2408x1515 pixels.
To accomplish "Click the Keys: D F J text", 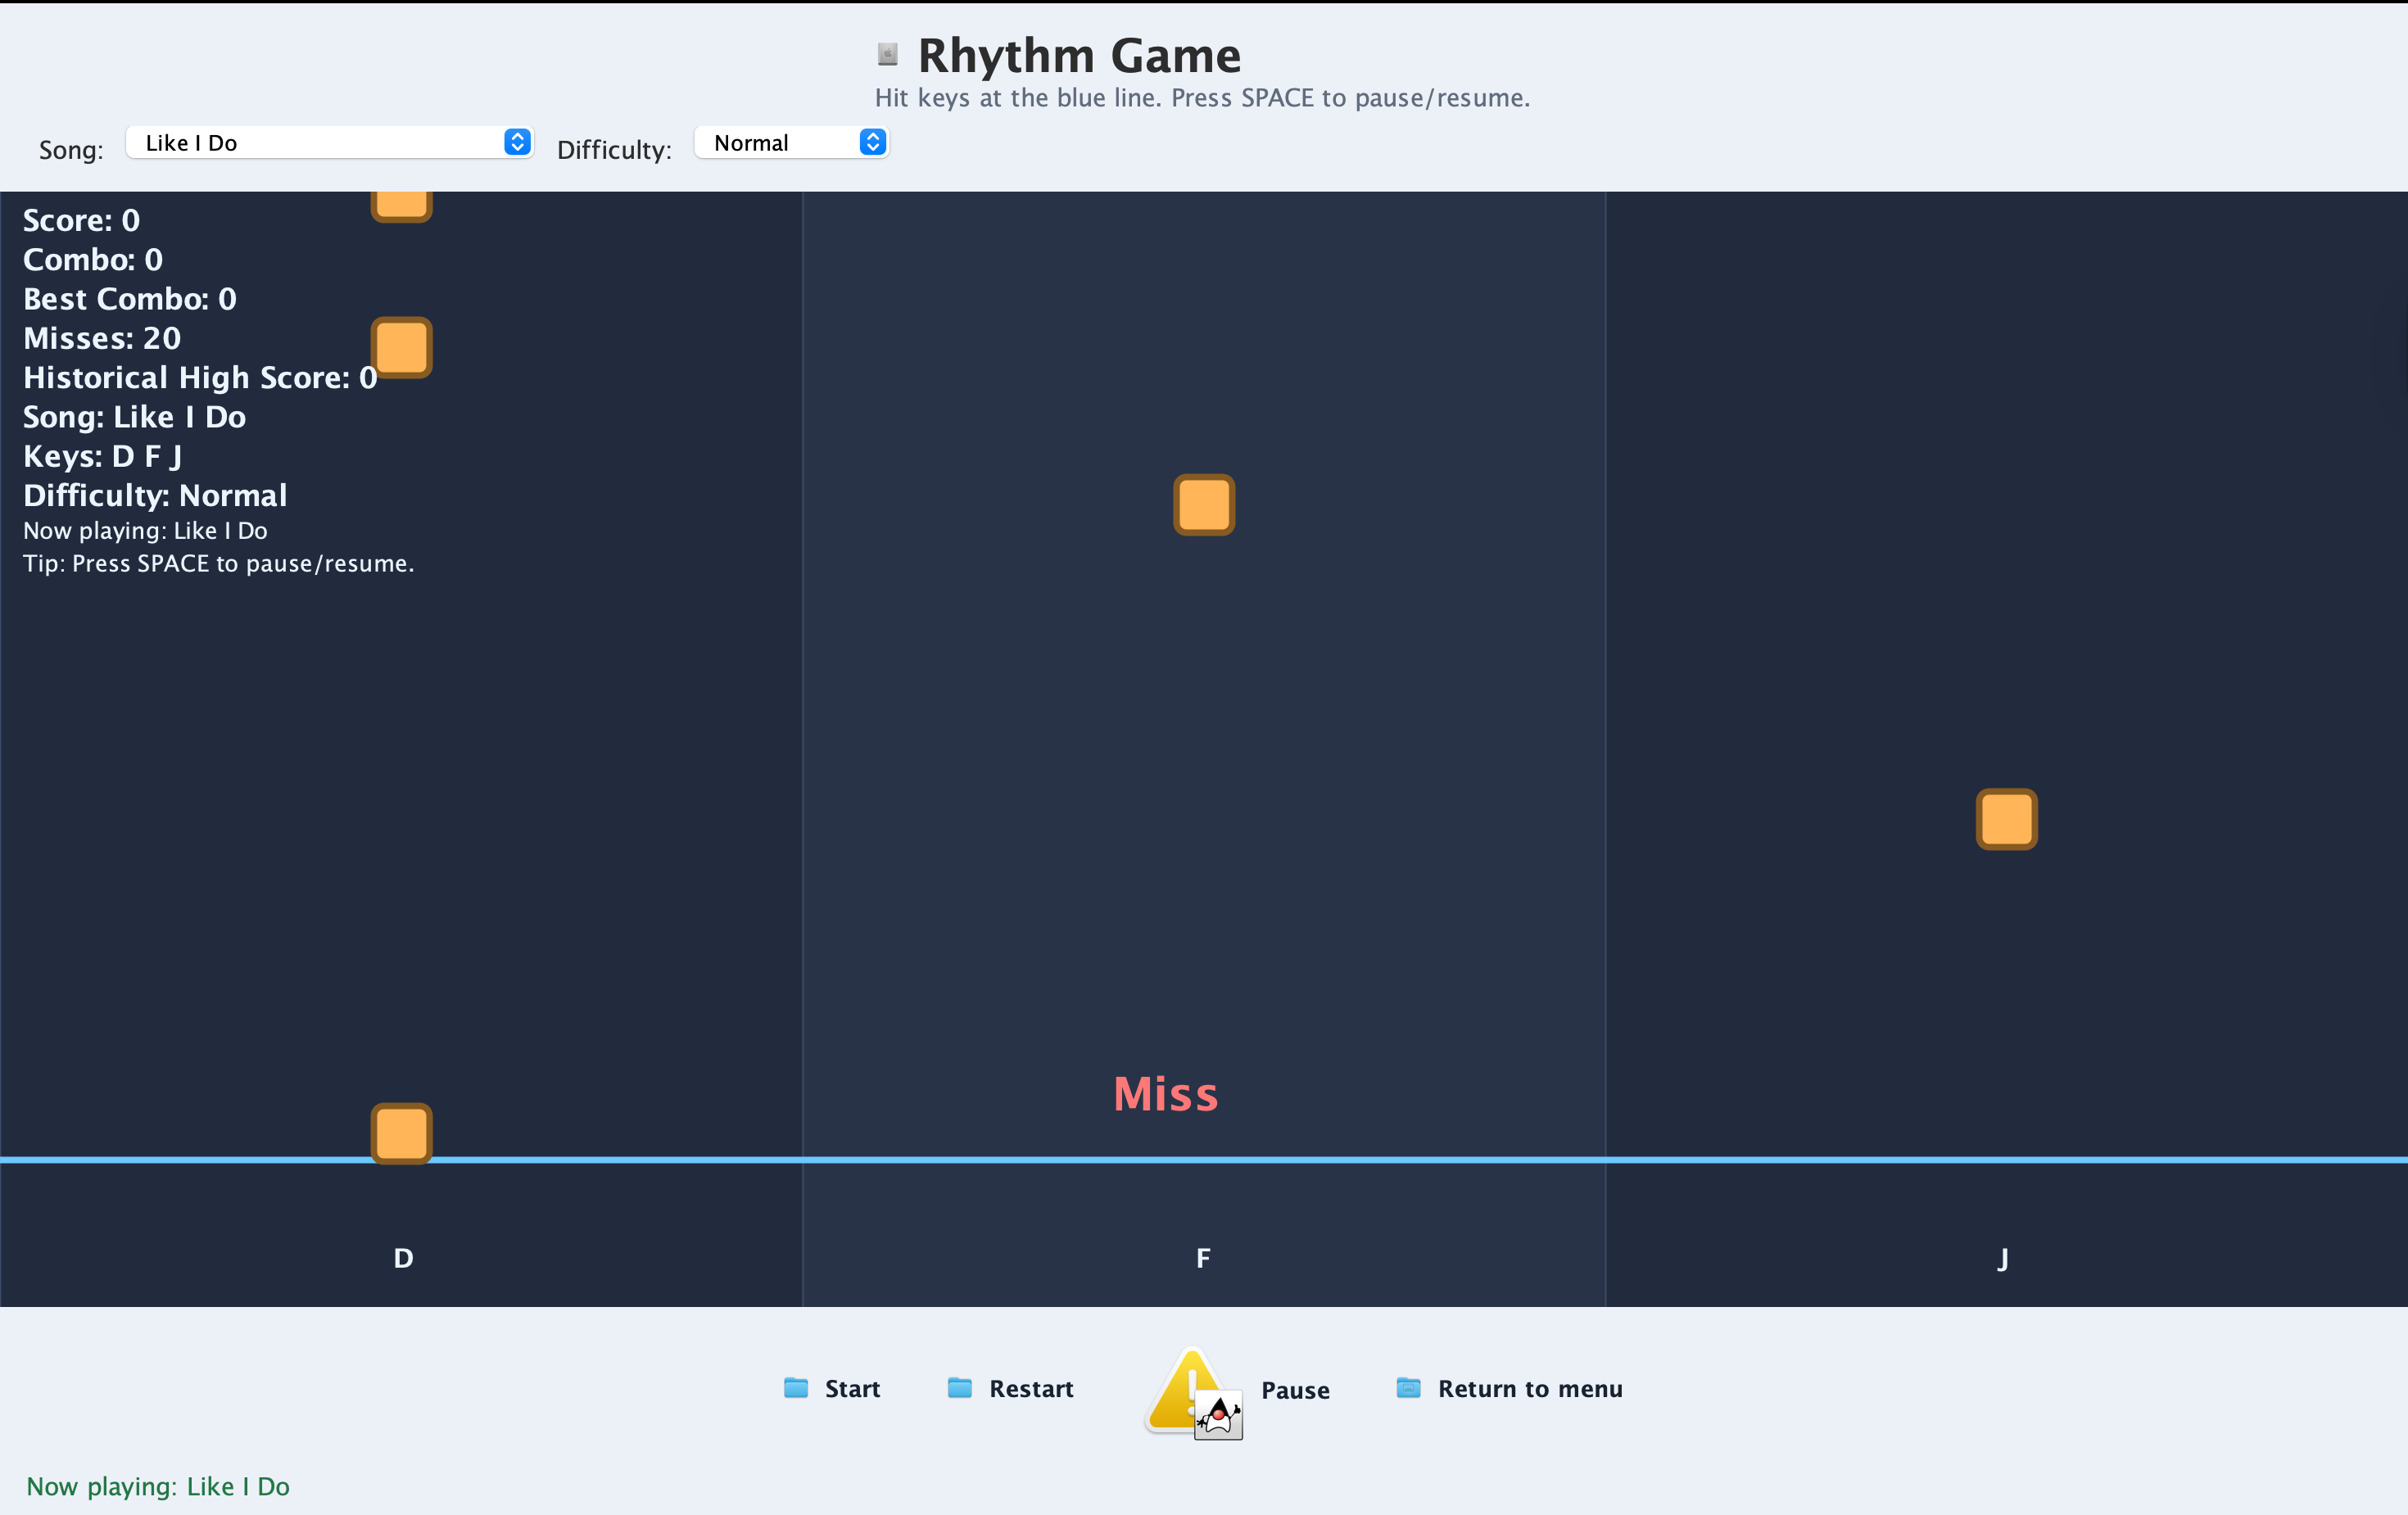I will tap(103, 456).
